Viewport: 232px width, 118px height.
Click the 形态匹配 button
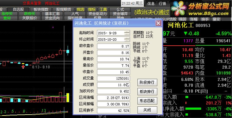click(x=147, y=101)
